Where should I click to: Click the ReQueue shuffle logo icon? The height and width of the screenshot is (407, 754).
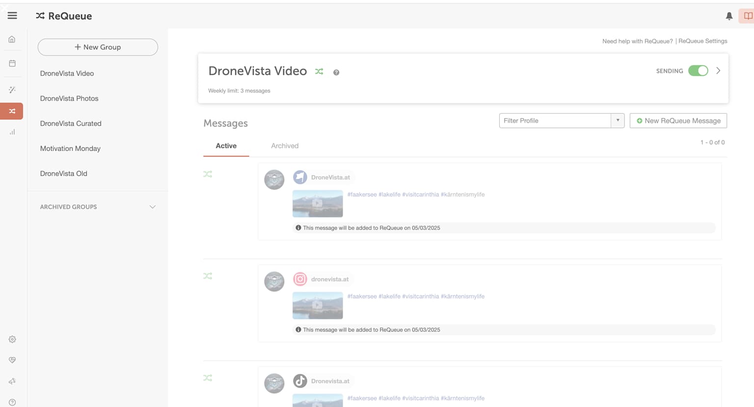point(40,16)
